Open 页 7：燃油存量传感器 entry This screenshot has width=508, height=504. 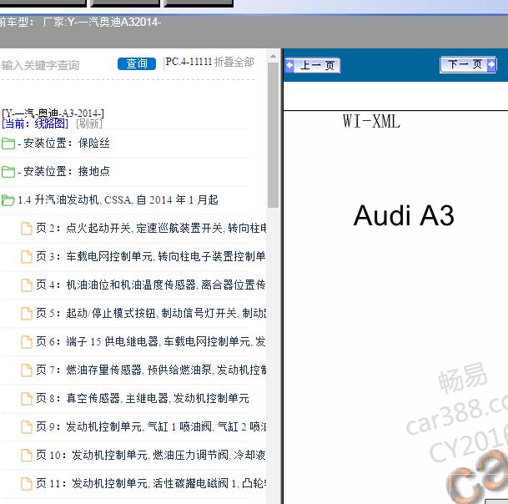(x=151, y=370)
